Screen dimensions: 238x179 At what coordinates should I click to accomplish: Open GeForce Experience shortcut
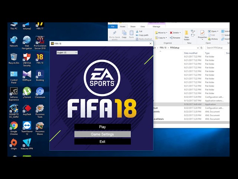(14, 94)
